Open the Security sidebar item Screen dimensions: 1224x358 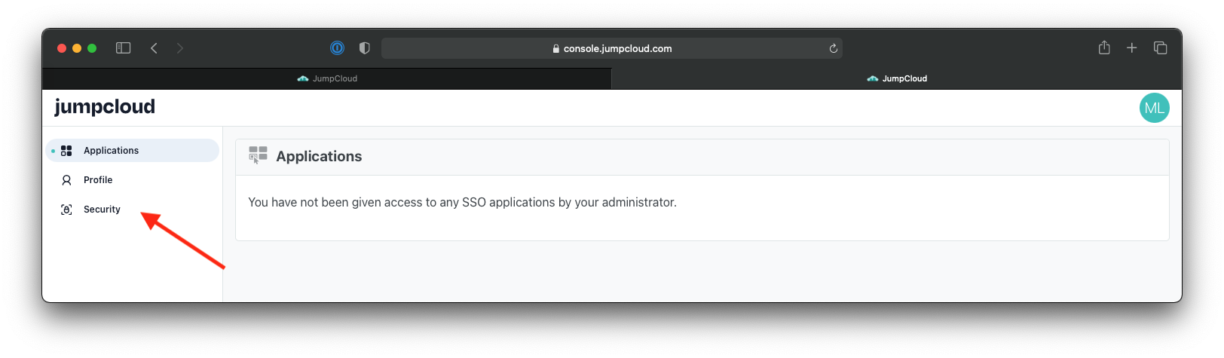pos(132,210)
